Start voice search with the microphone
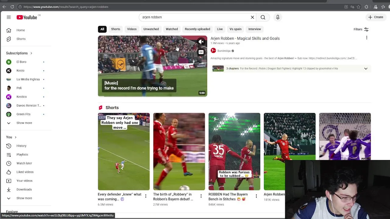 tap(278, 17)
